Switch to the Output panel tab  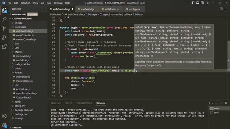(x=68, y=103)
